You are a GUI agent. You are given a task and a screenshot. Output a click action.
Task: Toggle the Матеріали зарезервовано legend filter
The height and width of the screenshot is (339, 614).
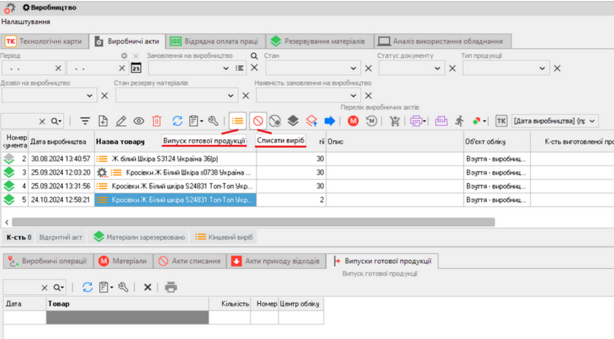tap(138, 237)
